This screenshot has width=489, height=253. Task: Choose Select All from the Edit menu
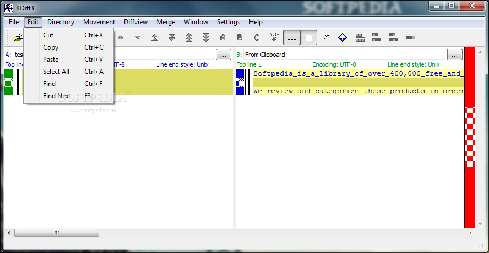pos(69,72)
